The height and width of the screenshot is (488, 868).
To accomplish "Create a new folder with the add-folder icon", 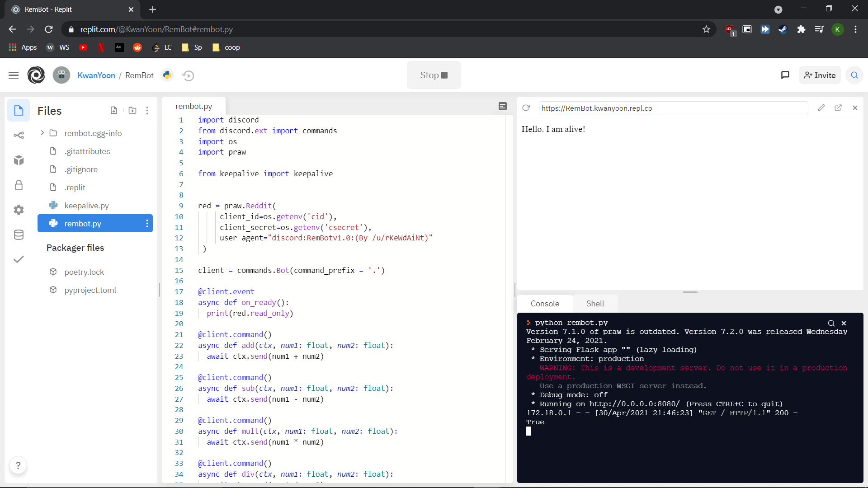I will (132, 110).
